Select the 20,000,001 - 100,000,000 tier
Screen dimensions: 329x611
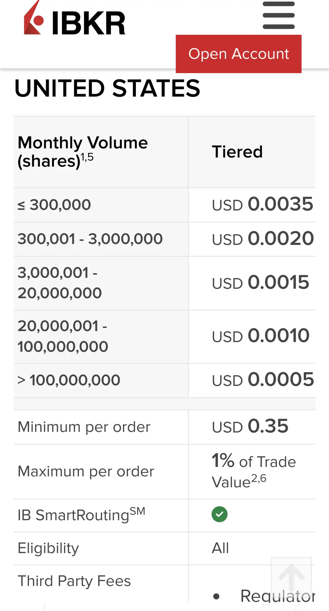point(63,336)
